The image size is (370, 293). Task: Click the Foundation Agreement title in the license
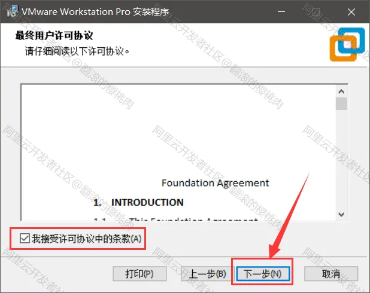click(215, 183)
